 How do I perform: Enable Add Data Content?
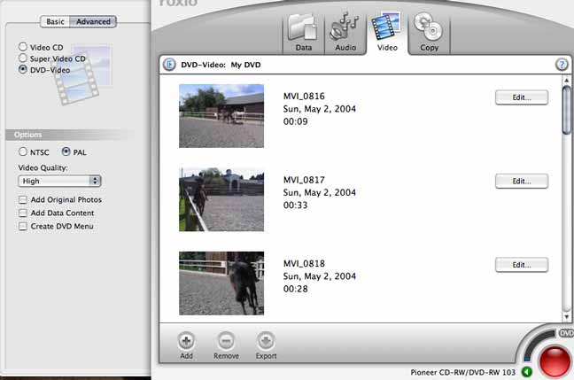(x=23, y=213)
